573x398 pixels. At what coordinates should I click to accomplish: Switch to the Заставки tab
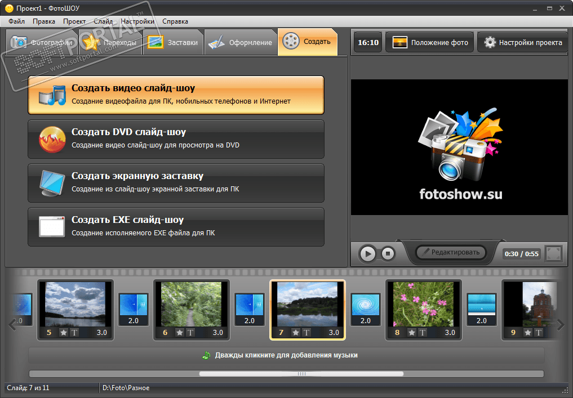click(173, 42)
